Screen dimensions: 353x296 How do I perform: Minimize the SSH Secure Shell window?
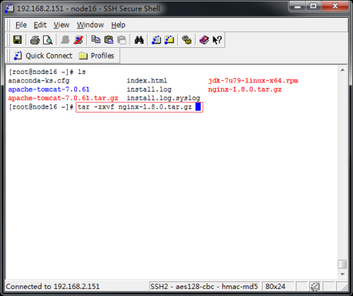(297, 6)
